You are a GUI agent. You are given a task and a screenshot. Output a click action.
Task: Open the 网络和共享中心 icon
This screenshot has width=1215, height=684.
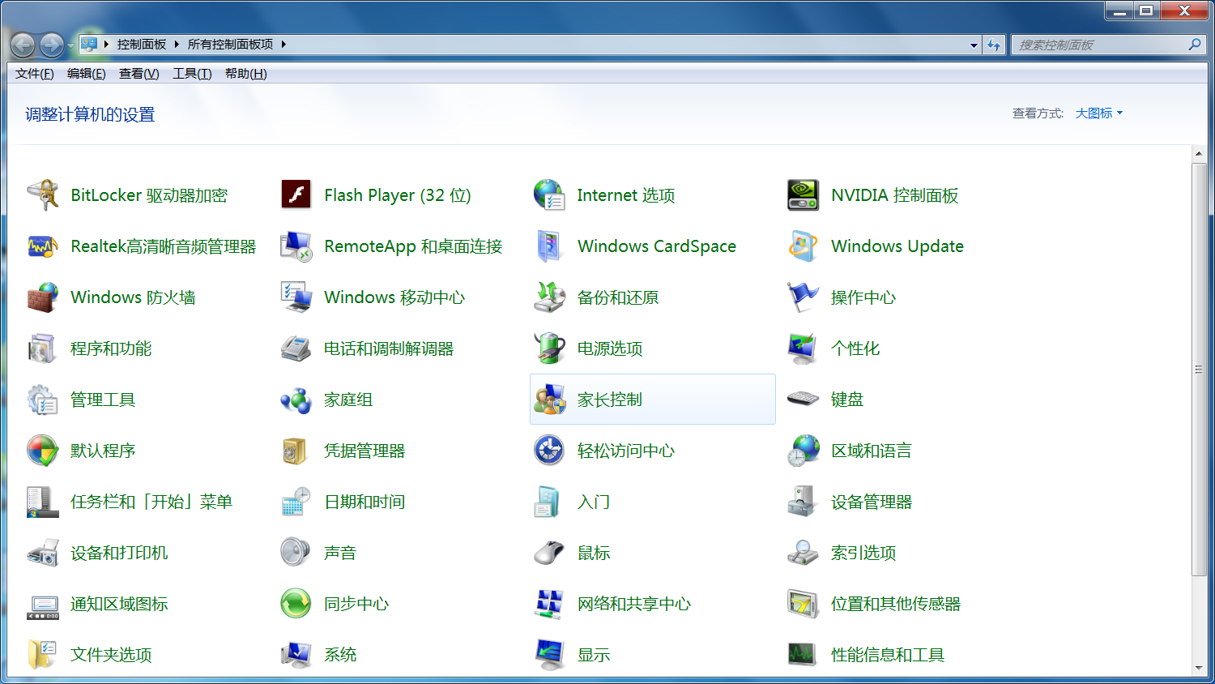[549, 604]
